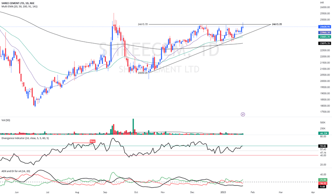The width and height of the screenshot is (332, 195).
Task: Click the green EMA value label 23603.35
Action: click(x=325, y=37)
